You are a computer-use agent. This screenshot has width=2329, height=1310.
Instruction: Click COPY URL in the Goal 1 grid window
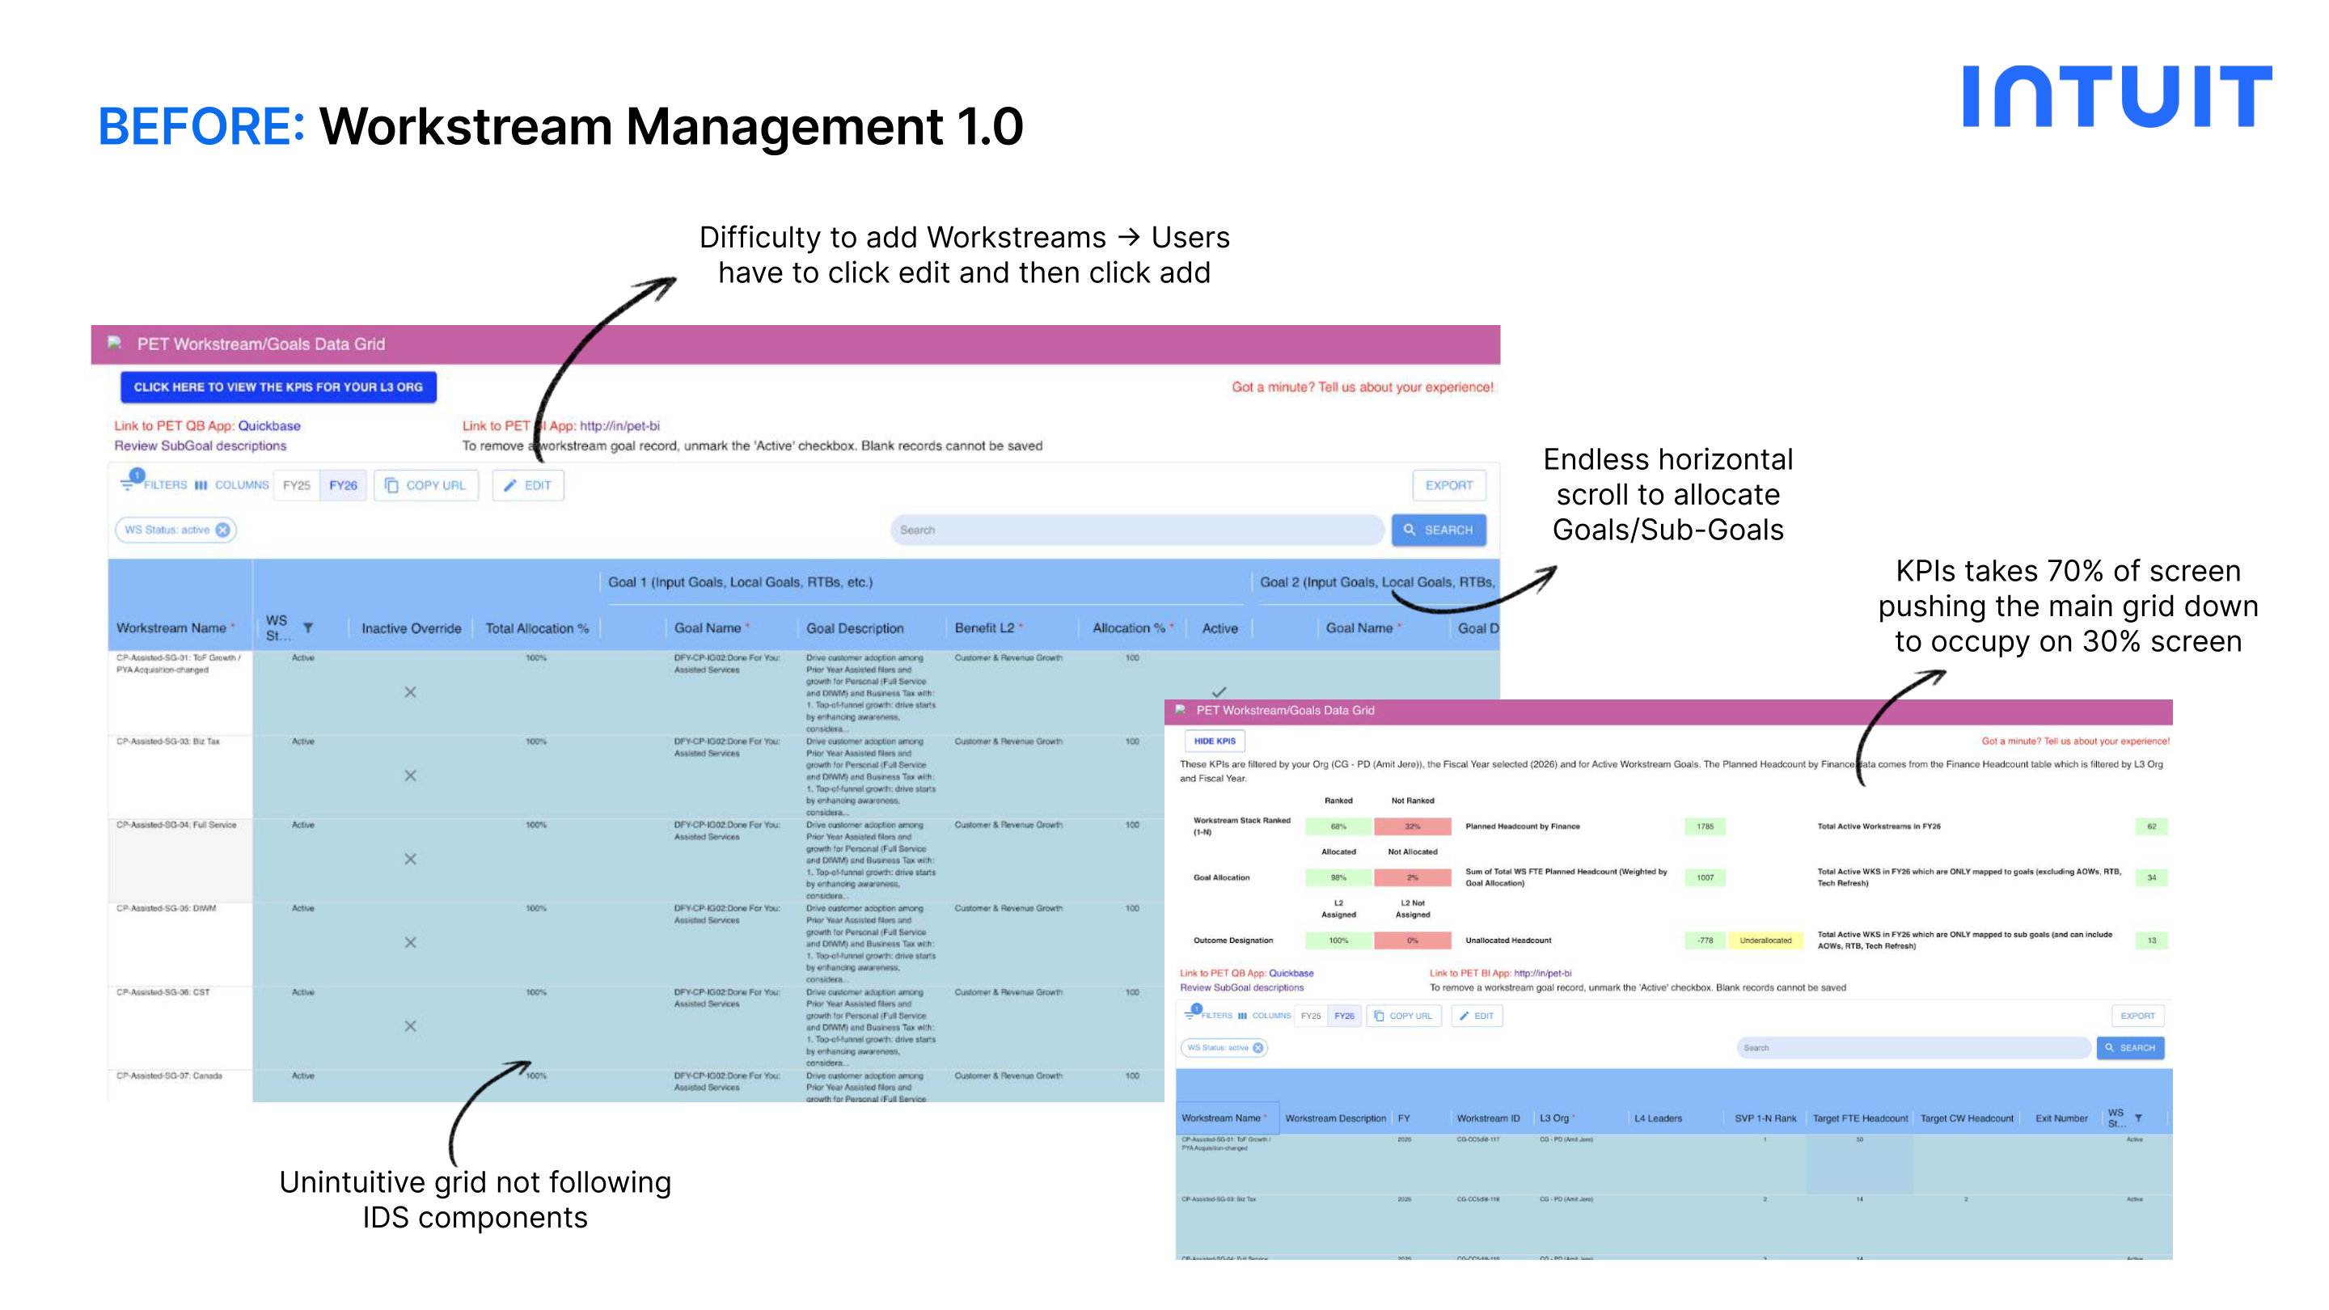point(426,485)
